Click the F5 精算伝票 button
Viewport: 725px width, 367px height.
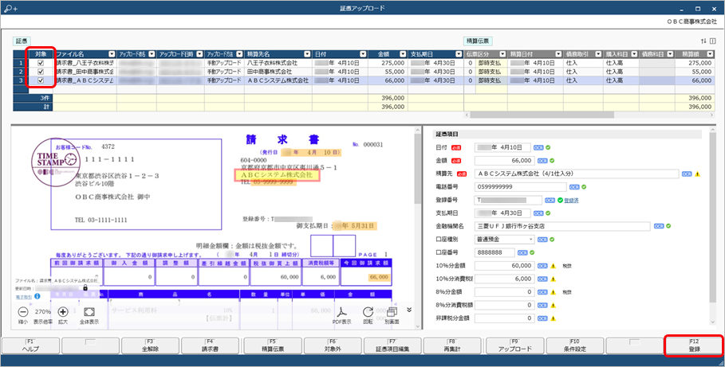[273, 346]
